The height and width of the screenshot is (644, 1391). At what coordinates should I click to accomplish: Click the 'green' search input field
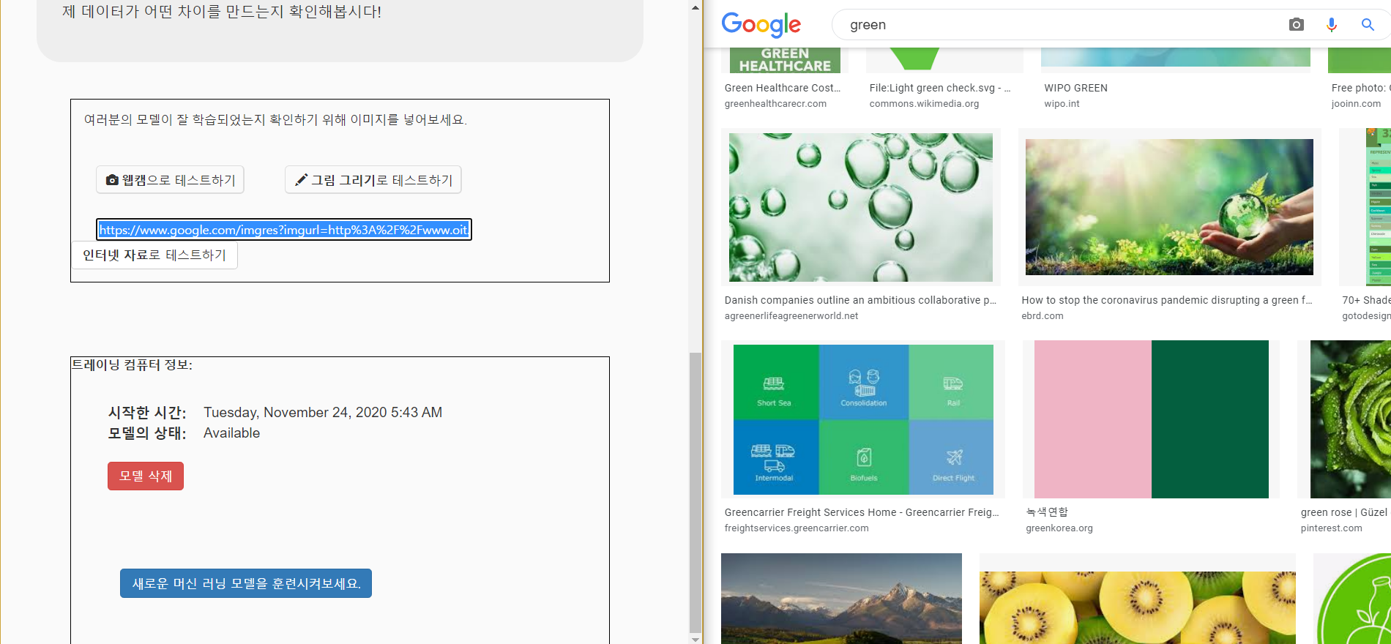click(x=1062, y=24)
